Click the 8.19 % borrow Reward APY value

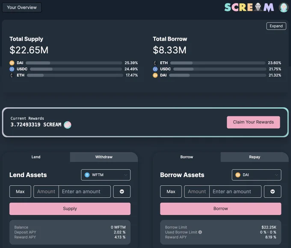click(x=270, y=237)
